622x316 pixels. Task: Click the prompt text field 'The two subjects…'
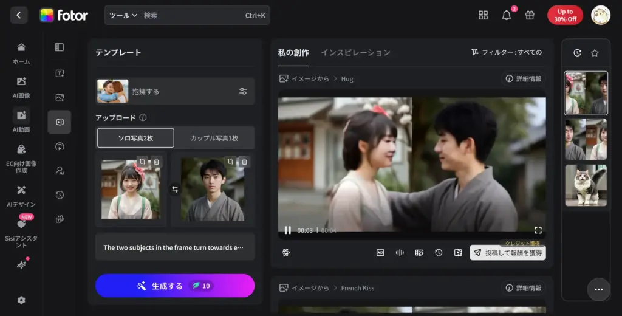(175, 247)
